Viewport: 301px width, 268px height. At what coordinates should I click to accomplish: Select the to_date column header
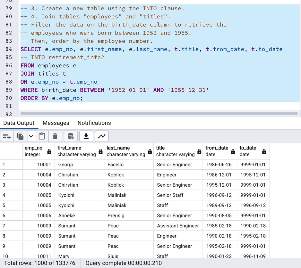click(254, 151)
